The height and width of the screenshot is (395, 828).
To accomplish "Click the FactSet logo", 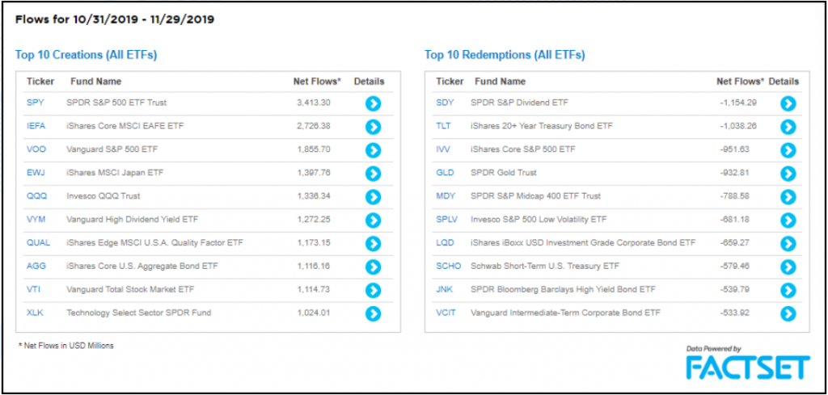I will pos(748,367).
